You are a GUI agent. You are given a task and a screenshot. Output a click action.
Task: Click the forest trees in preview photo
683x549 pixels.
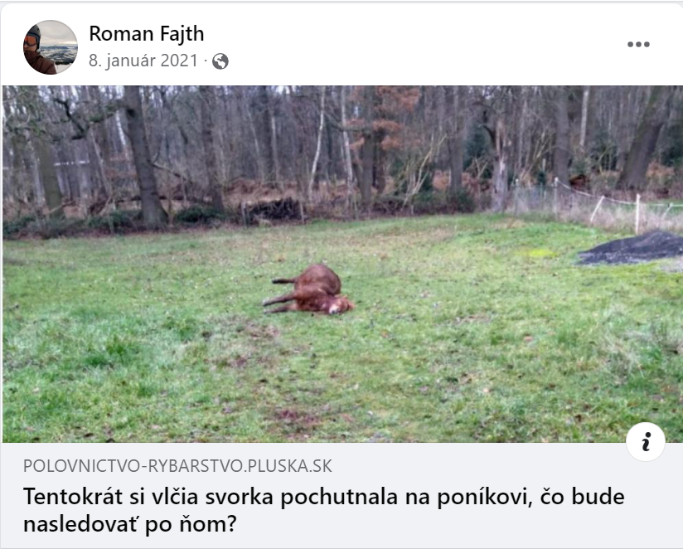pyautogui.click(x=342, y=148)
